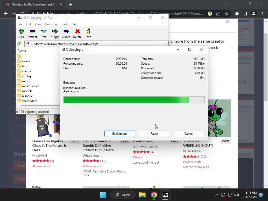268x201 pixels.
Task: Go back in Chrome browser
Action: point(6,14)
